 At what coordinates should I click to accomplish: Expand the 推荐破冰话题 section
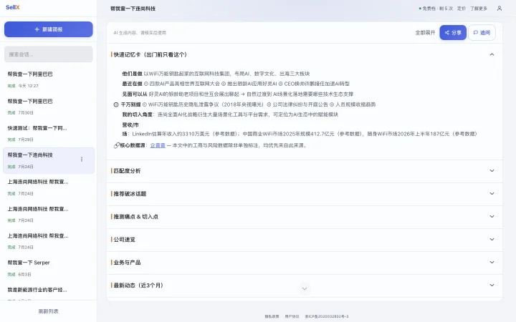(492, 193)
